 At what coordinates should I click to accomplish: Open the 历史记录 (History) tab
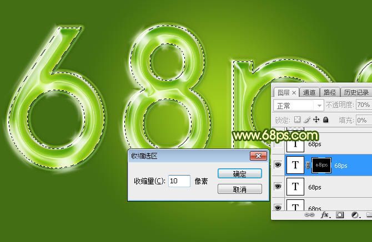(356, 92)
